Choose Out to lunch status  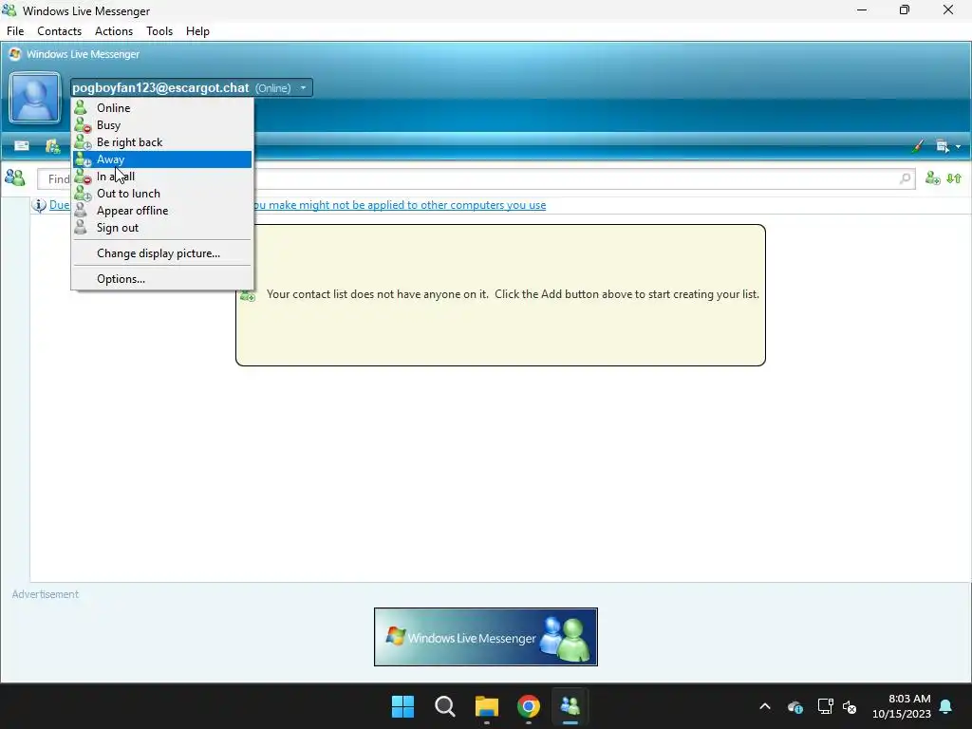(161, 194)
